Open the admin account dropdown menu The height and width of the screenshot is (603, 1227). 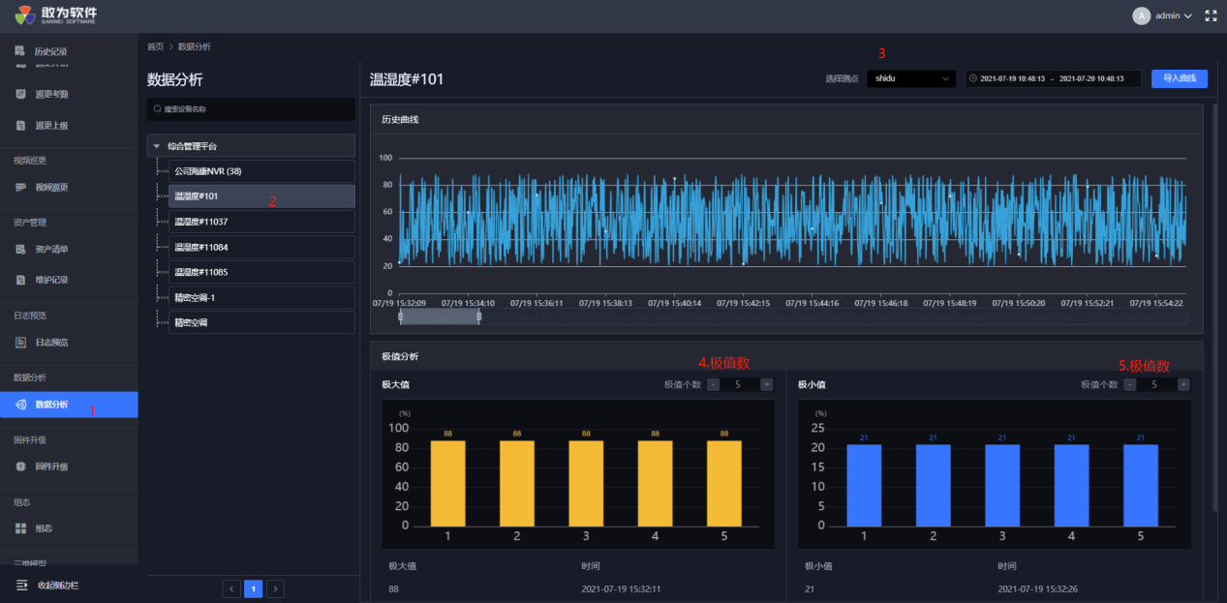(1173, 15)
